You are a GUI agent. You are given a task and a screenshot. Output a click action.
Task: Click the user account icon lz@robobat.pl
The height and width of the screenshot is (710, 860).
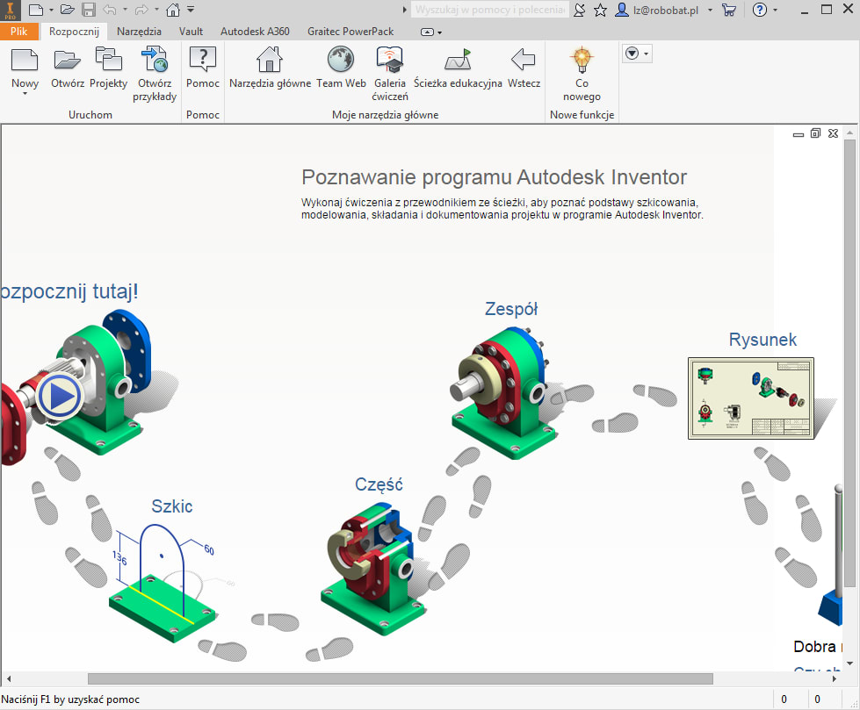[621, 10]
